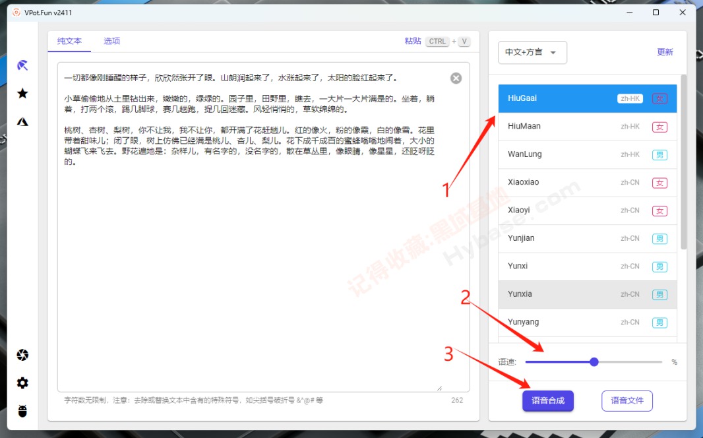Click female gender tag on HiuMaan row
This screenshot has height=438, width=703.
[x=659, y=127]
